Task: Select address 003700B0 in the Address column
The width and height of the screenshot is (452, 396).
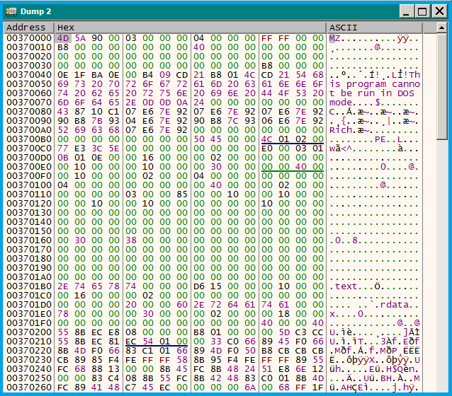Action: (28, 139)
